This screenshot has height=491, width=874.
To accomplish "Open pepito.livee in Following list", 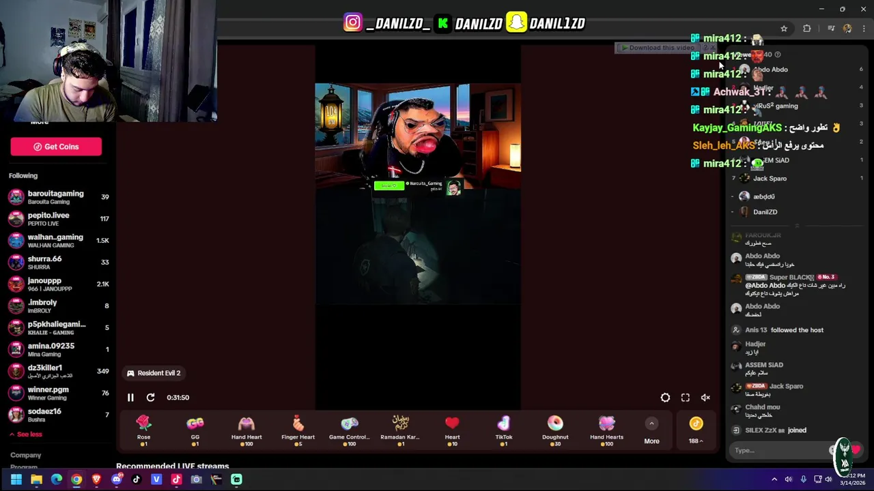I will (58, 219).
